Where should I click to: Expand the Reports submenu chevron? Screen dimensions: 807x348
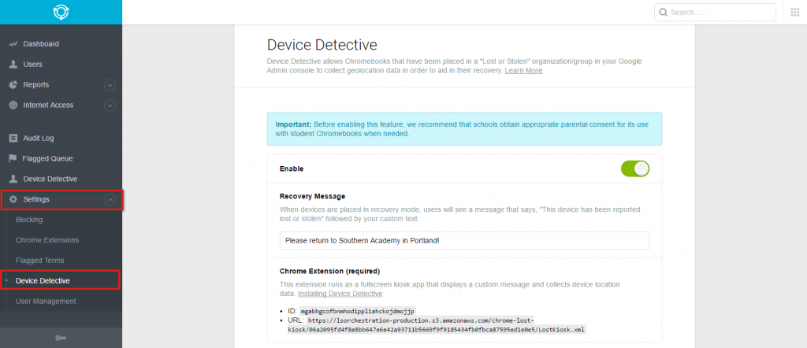coord(110,85)
